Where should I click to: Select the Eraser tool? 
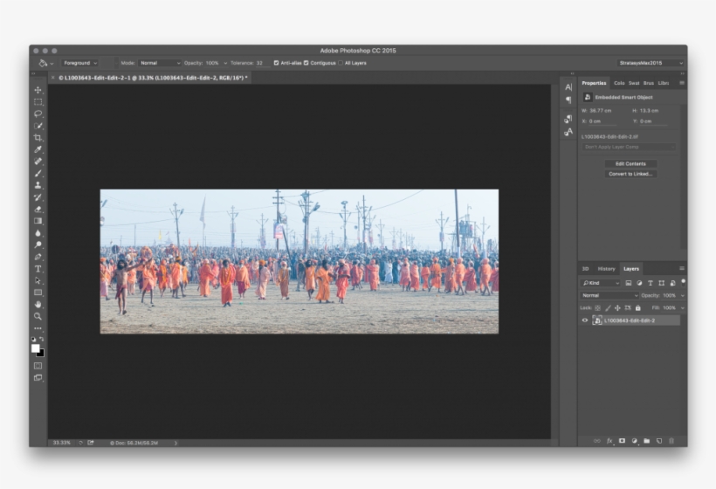point(38,209)
